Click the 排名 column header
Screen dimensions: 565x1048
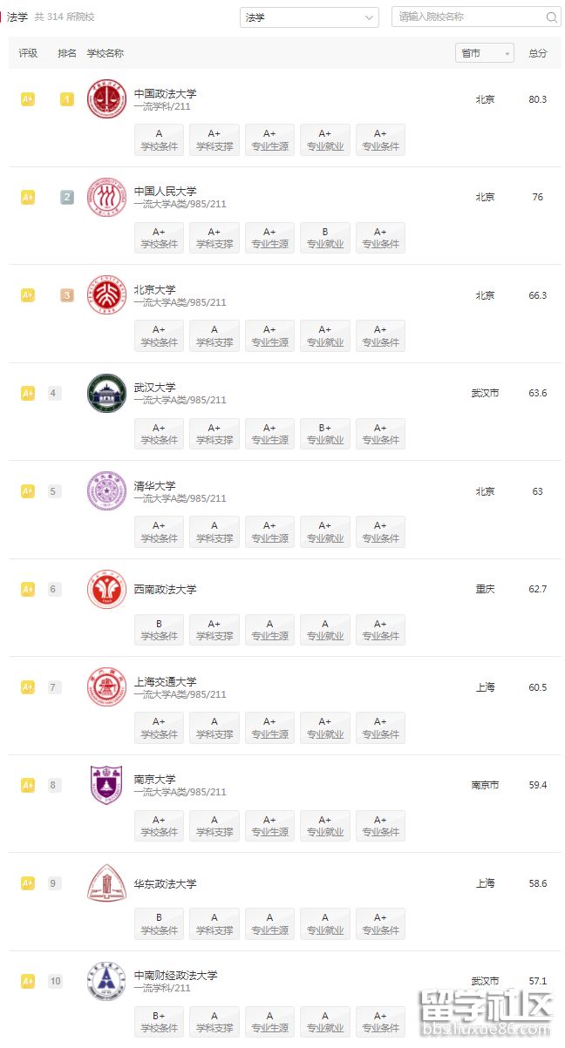pos(67,53)
